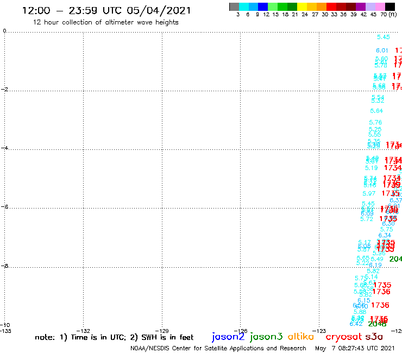Click the wave height value 5.19
The image size is (402, 353).
371,168
